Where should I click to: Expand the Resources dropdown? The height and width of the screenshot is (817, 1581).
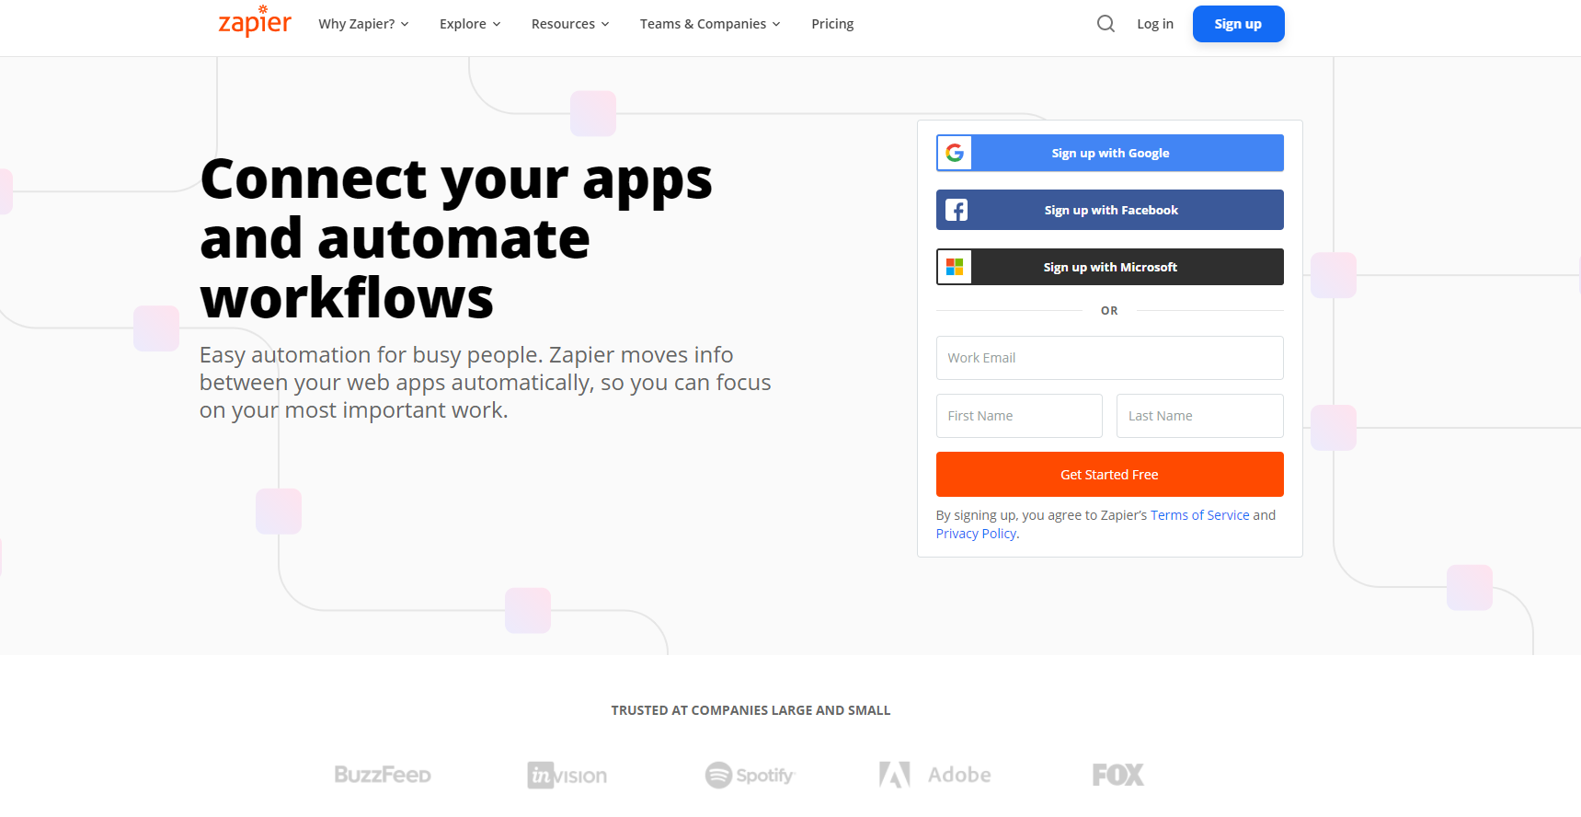coord(570,24)
